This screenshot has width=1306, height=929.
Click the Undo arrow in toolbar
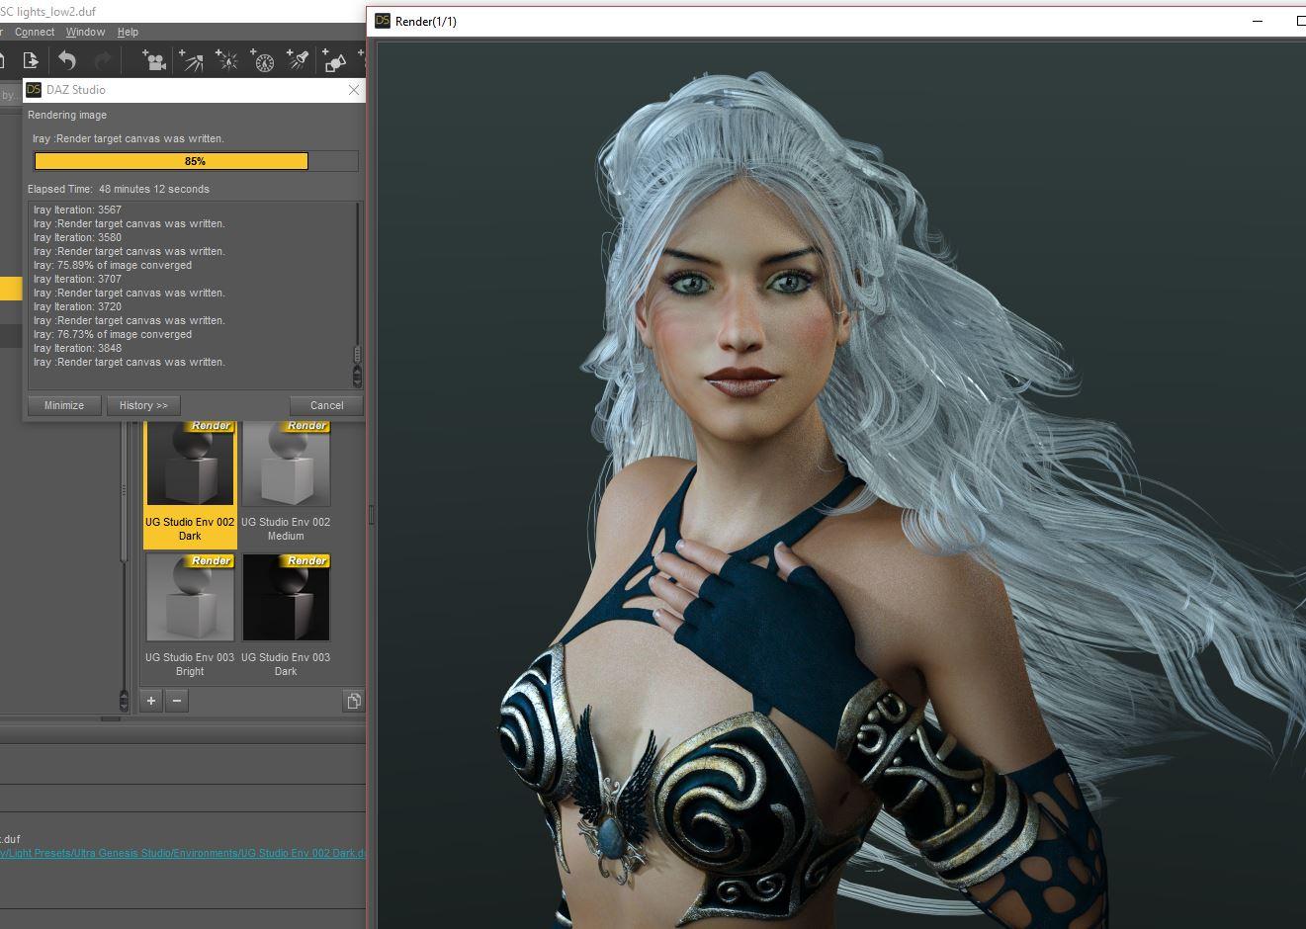[x=67, y=61]
